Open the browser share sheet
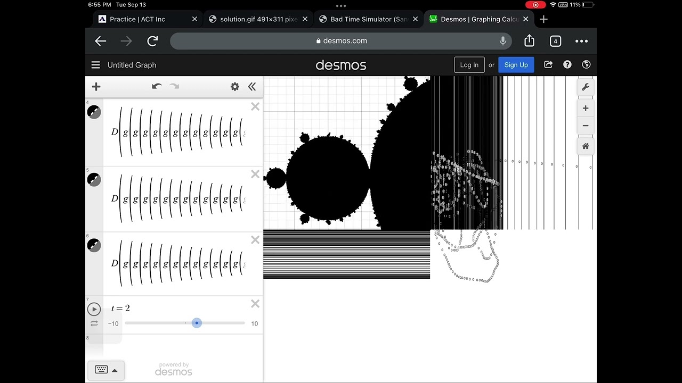 pyautogui.click(x=529, y=40)
